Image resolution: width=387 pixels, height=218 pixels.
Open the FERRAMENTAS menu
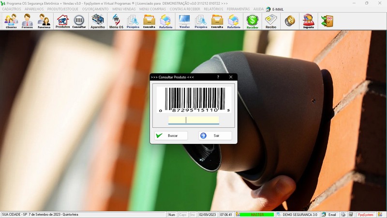point(238,9)
